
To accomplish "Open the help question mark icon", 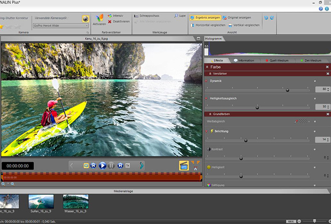I will 320,9.
